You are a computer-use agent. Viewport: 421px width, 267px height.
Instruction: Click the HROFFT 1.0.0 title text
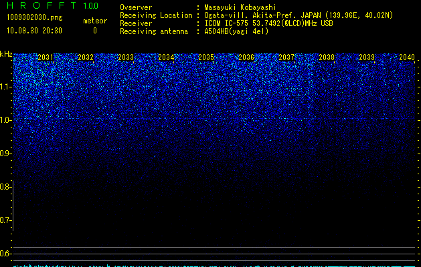pos(52,5)
